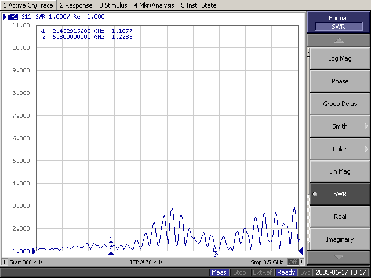Open the Format SWR menu header
This screenshot has width=371, height=278.
(339, 23)
